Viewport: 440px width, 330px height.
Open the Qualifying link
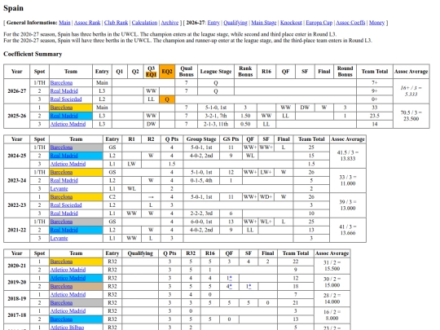(x=235, y=23)
